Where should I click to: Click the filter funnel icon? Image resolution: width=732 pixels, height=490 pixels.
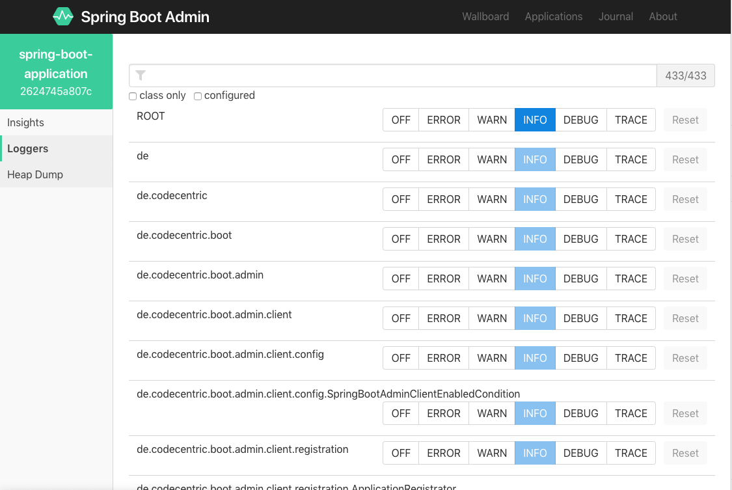click(x=141, y=75)
